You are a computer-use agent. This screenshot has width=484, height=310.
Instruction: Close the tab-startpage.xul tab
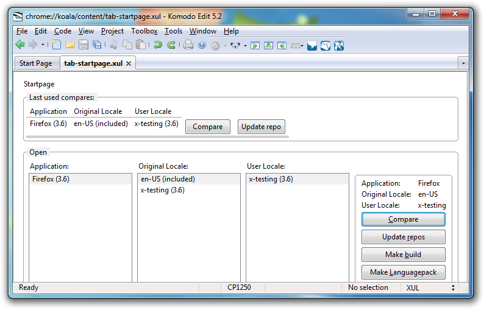[129, 63]
